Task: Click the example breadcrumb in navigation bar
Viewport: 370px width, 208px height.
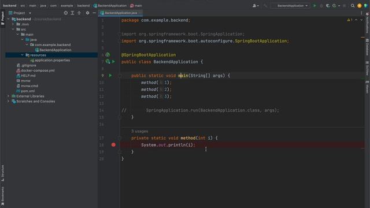Action: [67, 6]
